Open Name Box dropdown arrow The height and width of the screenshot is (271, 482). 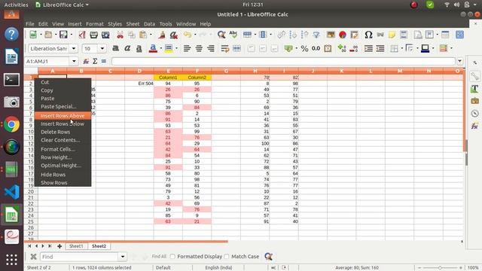tap(74, 61)
